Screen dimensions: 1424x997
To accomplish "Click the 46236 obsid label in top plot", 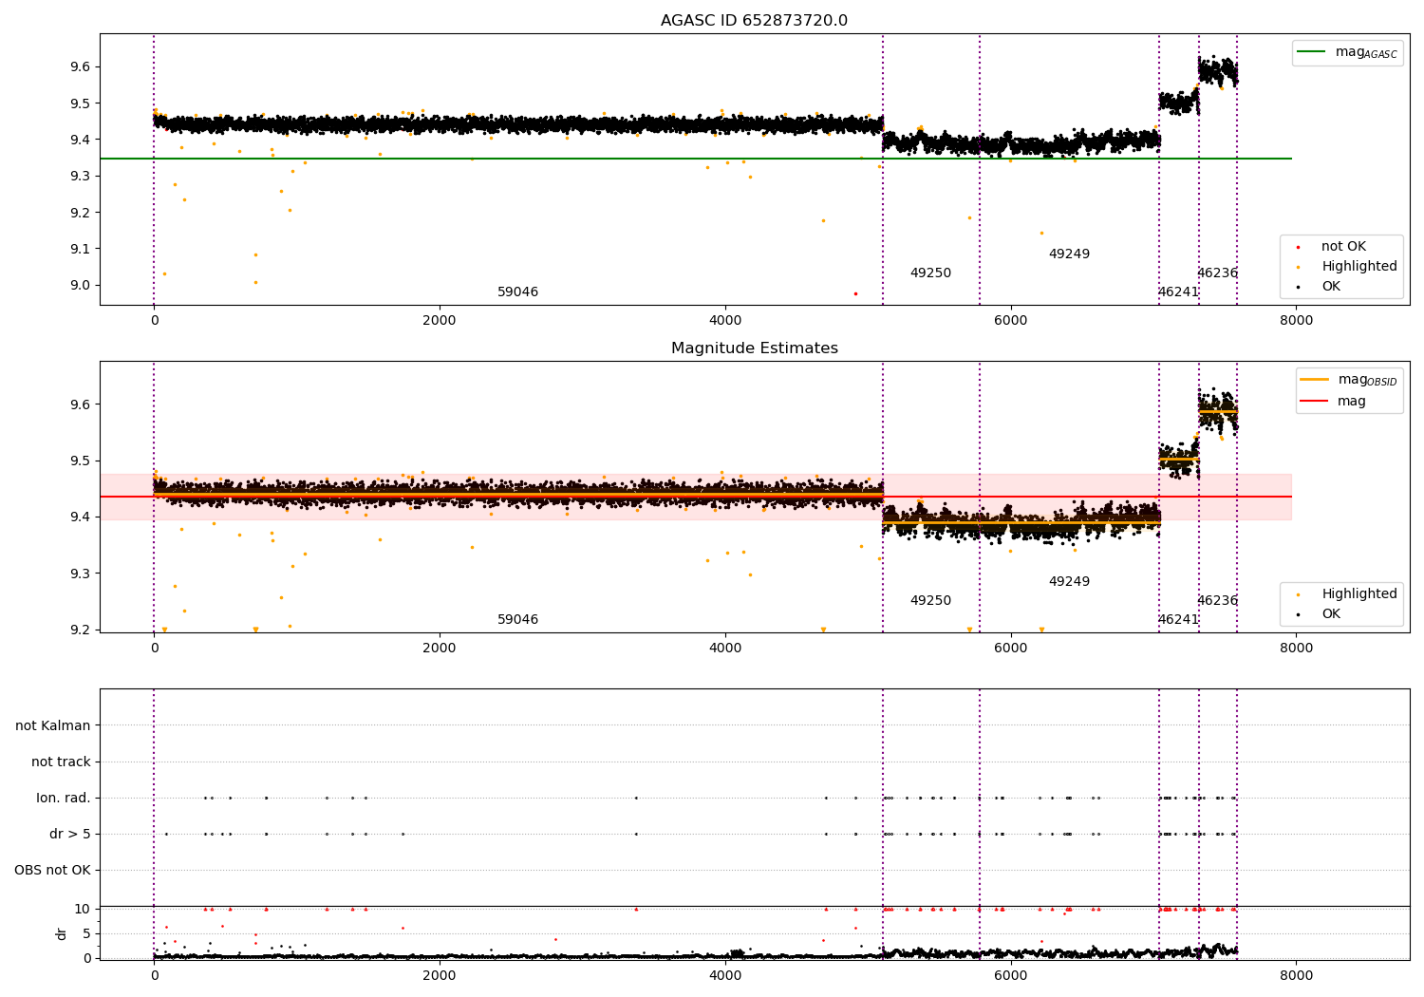I will pos(1217,273).
